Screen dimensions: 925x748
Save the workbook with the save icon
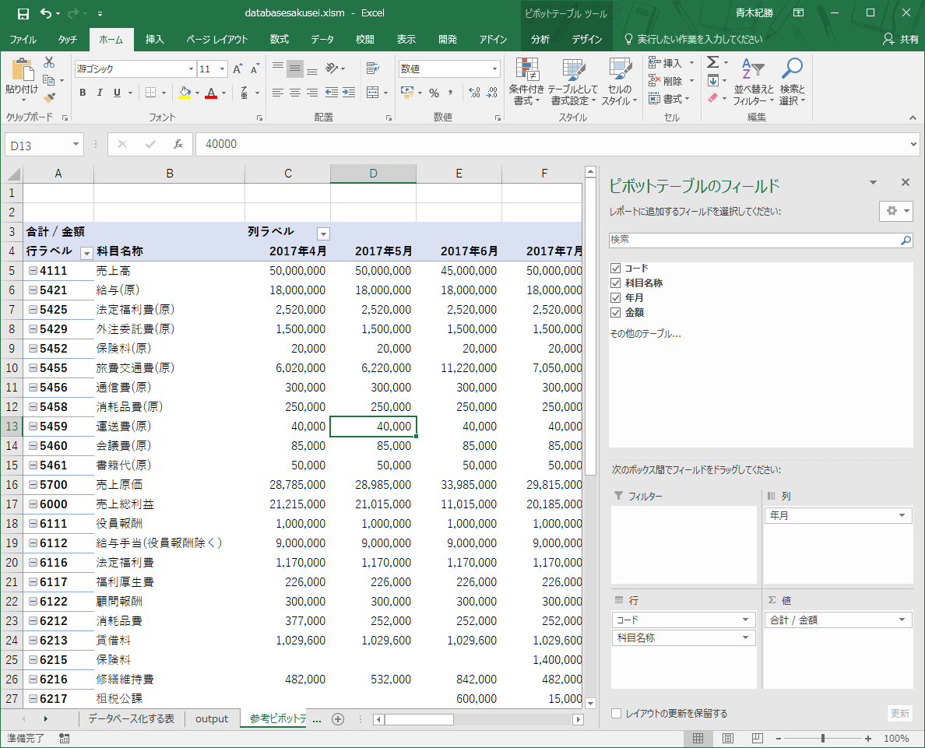(x=23, y=13)
